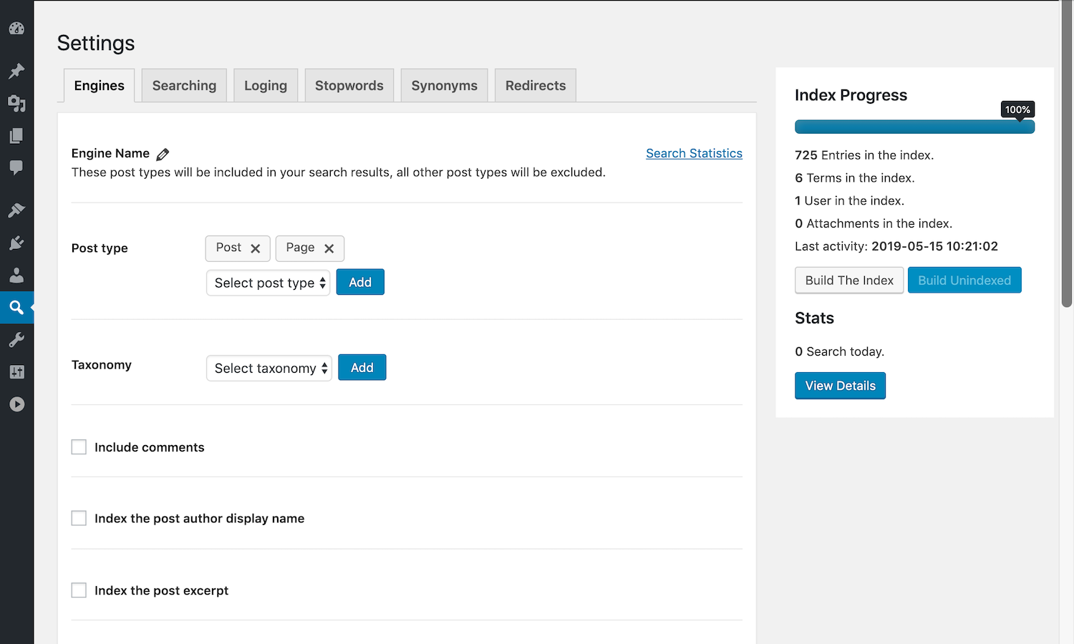Screen dimensions: 1074x644
Task: Click the Post type label
Action: pos(100,248)
